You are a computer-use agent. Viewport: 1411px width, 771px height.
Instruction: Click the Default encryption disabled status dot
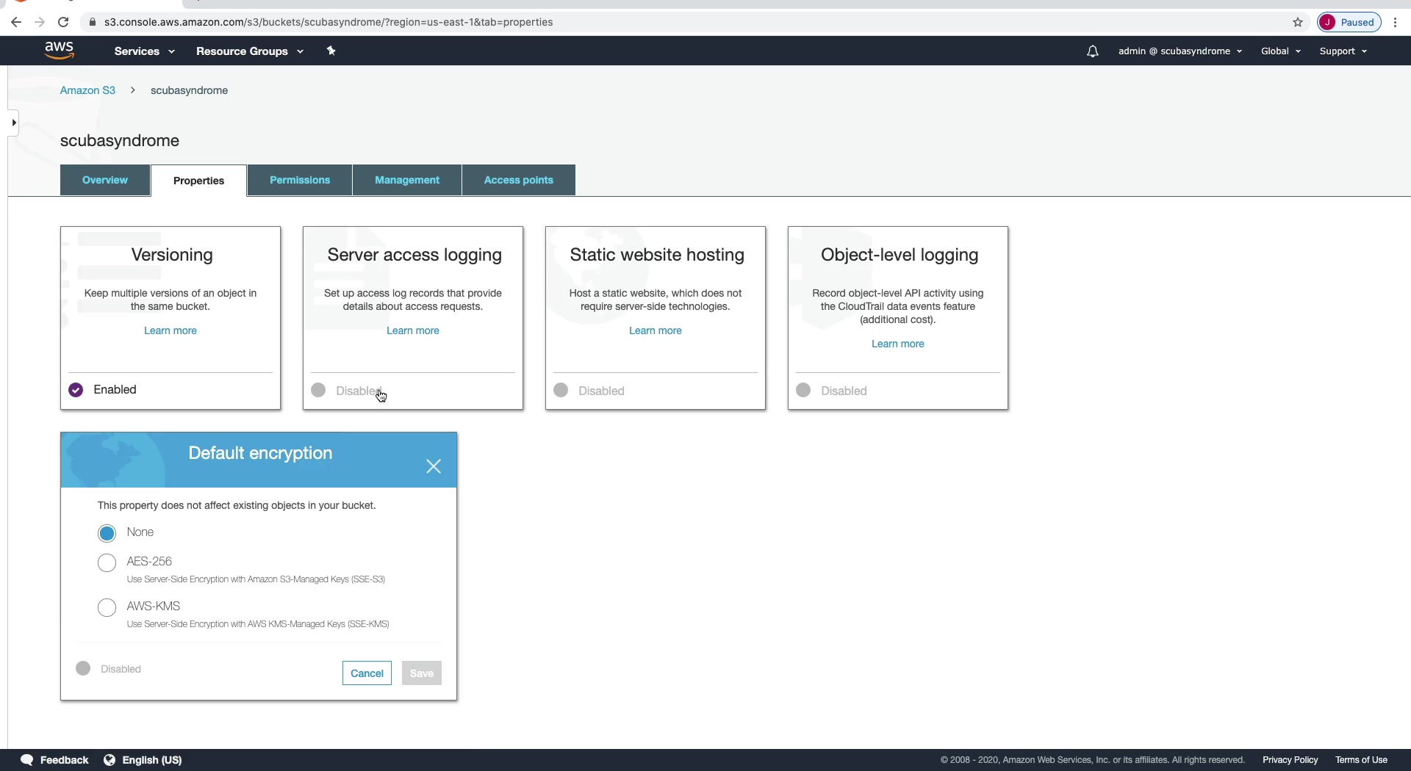tap(83, 668)
